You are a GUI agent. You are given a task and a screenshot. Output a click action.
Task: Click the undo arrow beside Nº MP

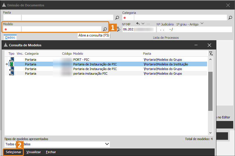[x=138, y=24]
